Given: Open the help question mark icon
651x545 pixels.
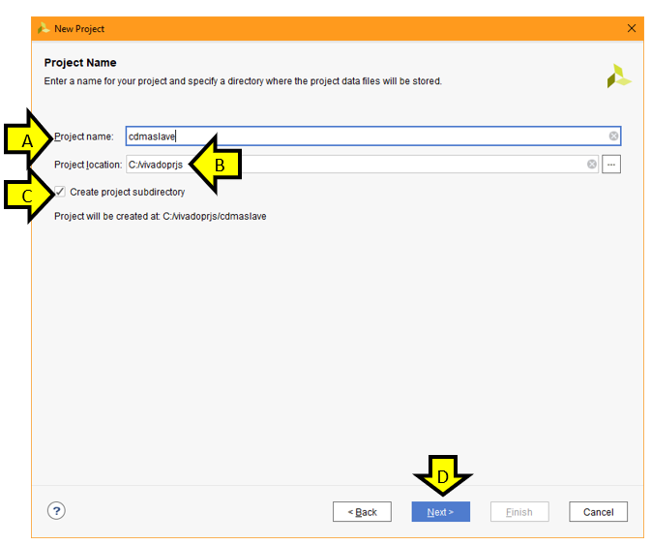Looking at the screenshot, I should [x=56, y=511].
